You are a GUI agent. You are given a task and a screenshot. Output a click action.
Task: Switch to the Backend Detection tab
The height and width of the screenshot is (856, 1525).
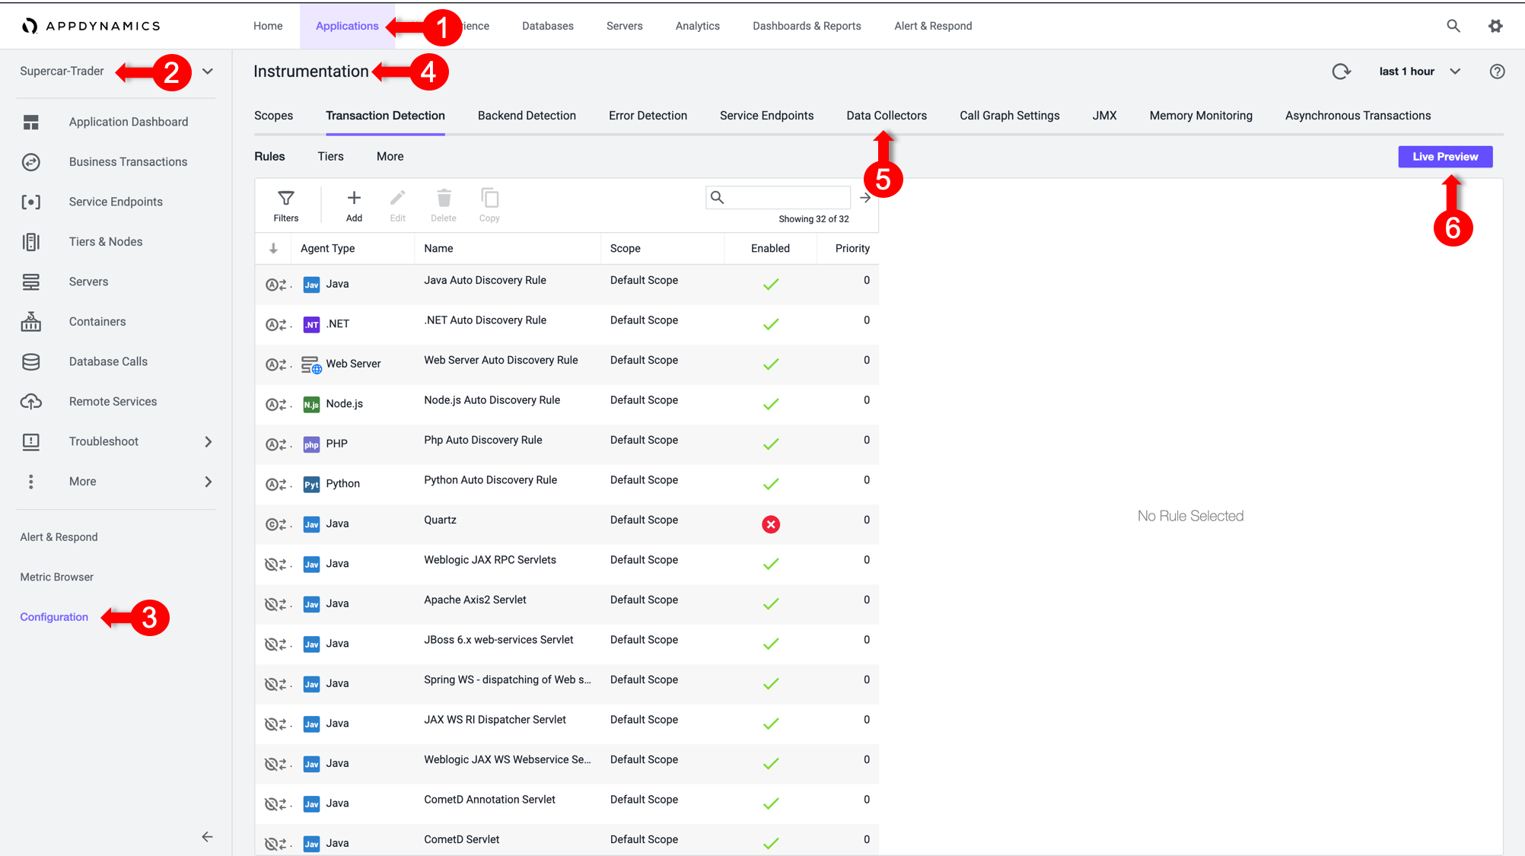click(x=527, y=116)
